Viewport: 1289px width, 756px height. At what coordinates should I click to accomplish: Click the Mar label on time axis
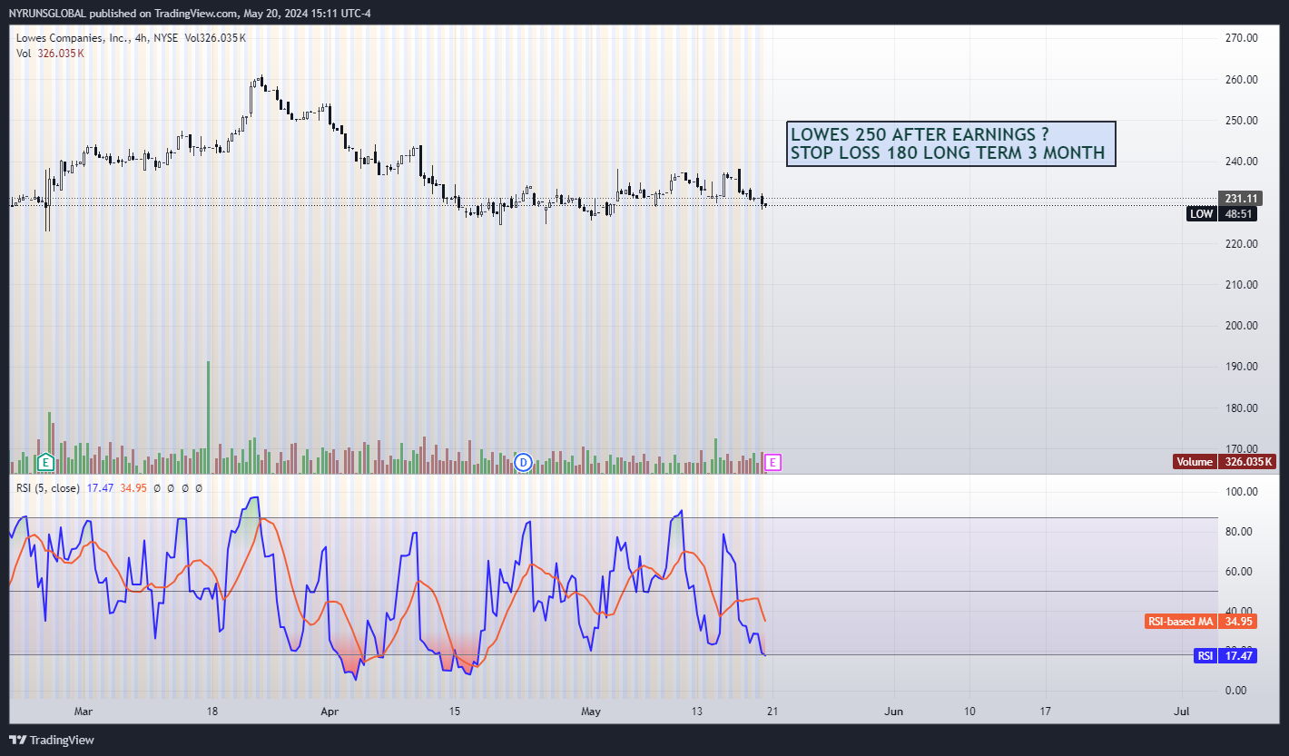click(x=84, y=711)
